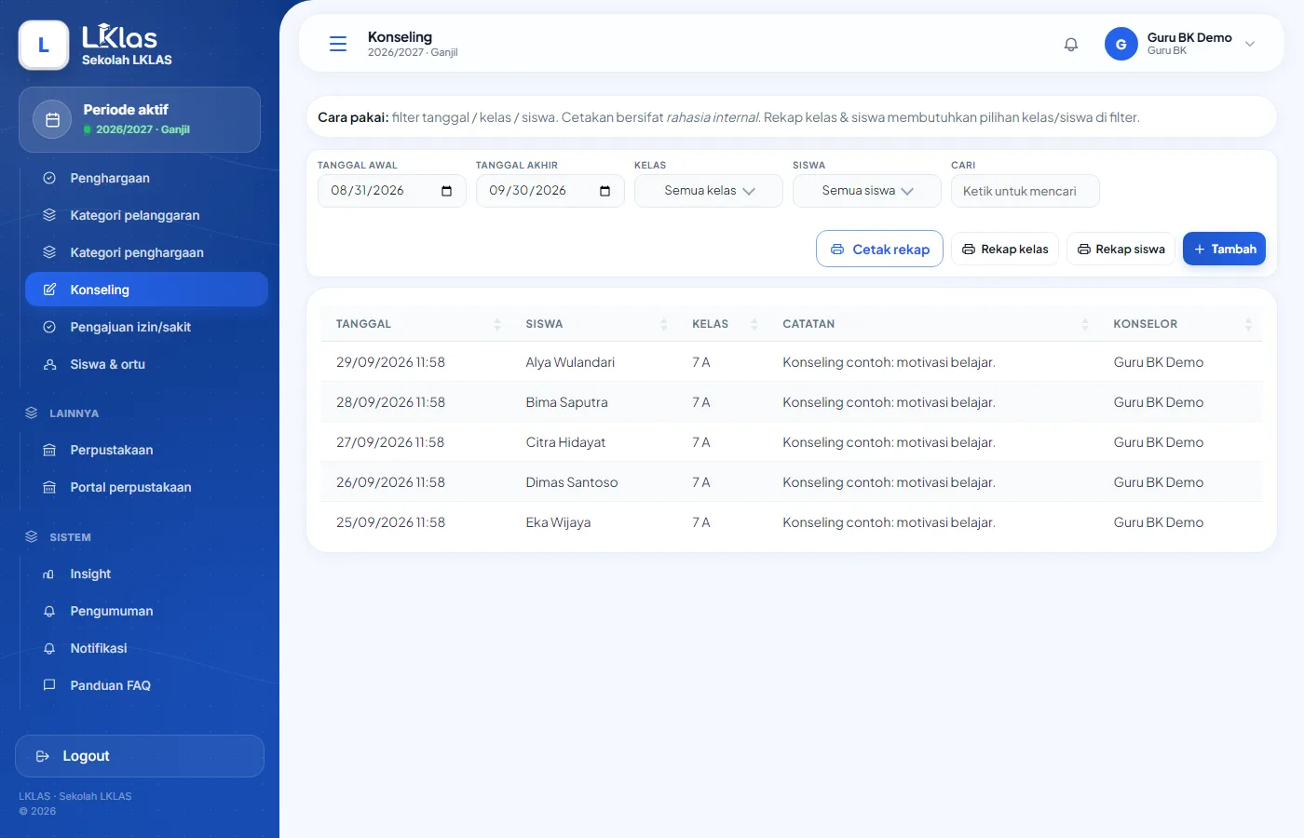Open notifications bell in top bar
This screenshot has height=838, width=1304.
click(x=1071, y=44)
